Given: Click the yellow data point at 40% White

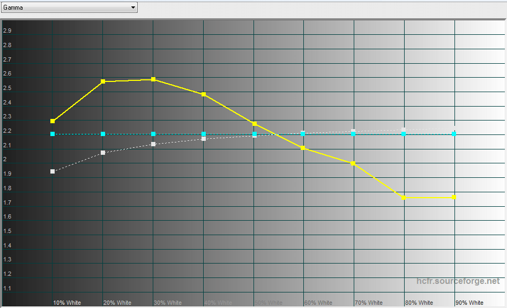Looking at the screenshot, I should pyautogui.click(x=204, y=94).
